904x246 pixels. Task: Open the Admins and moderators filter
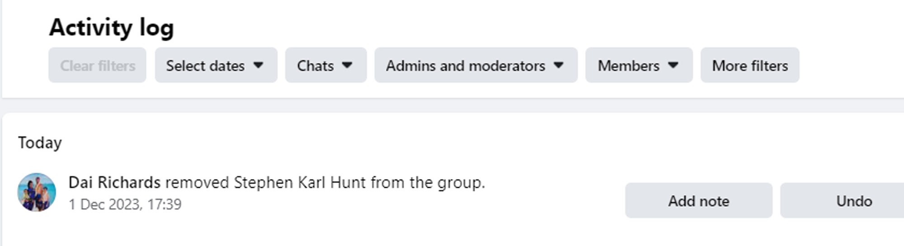click(466, 65)
